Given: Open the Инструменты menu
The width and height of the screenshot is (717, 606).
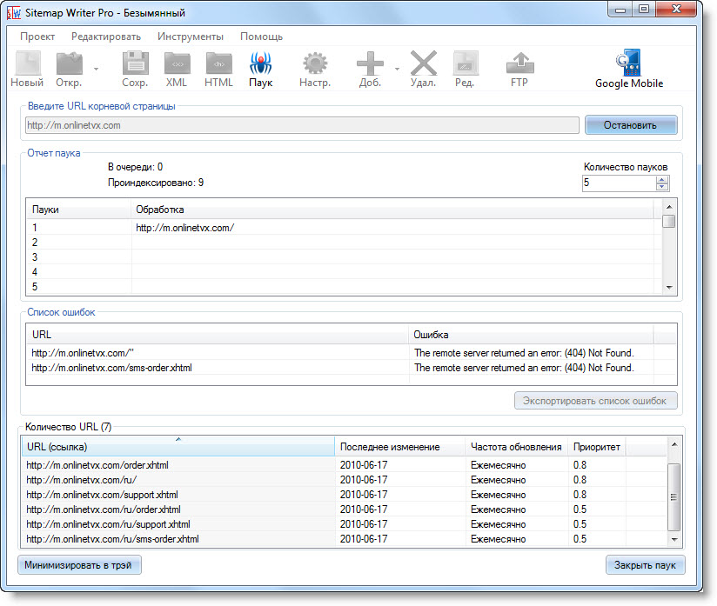Looking at the screenshot, I should (x=191, y=37).
